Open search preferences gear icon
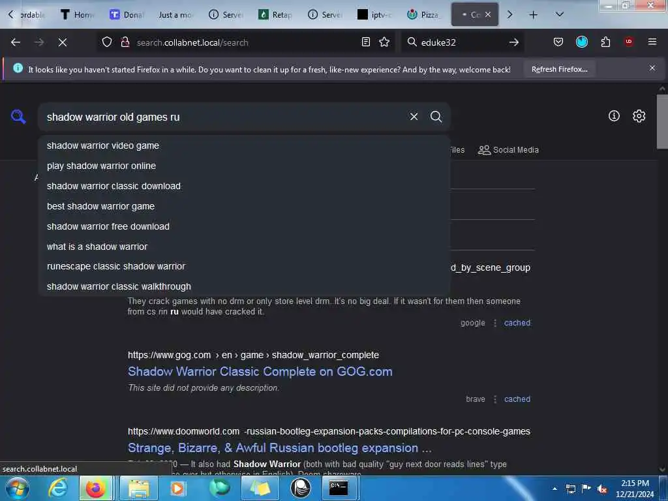This screenshot has width=668, height=501. tap(639, 116)
